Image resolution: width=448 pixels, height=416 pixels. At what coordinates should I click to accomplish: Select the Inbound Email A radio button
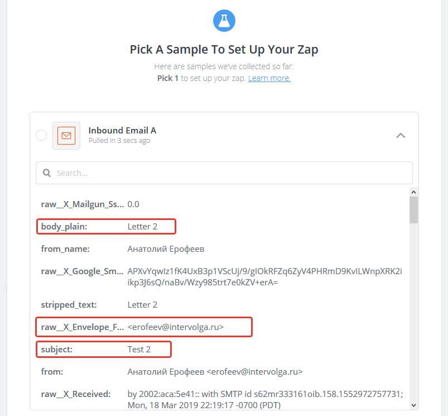(x=41, y=135)
